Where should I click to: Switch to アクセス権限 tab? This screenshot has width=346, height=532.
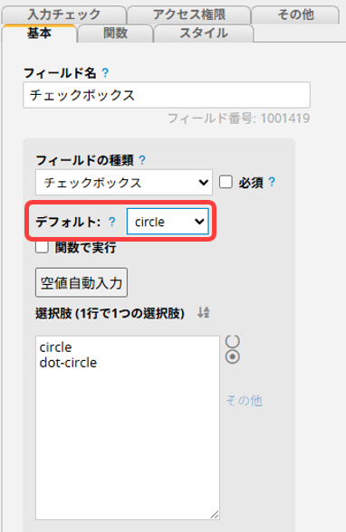coord(189,14)
